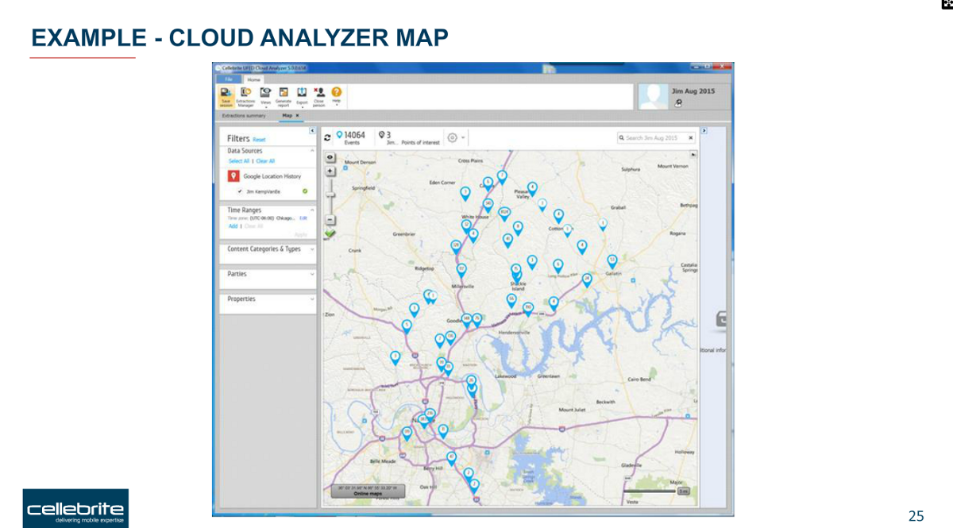Toggle the Jim KempVanEe data source checkbox
This screenshot has height=528, width=953.
point(240,191)
